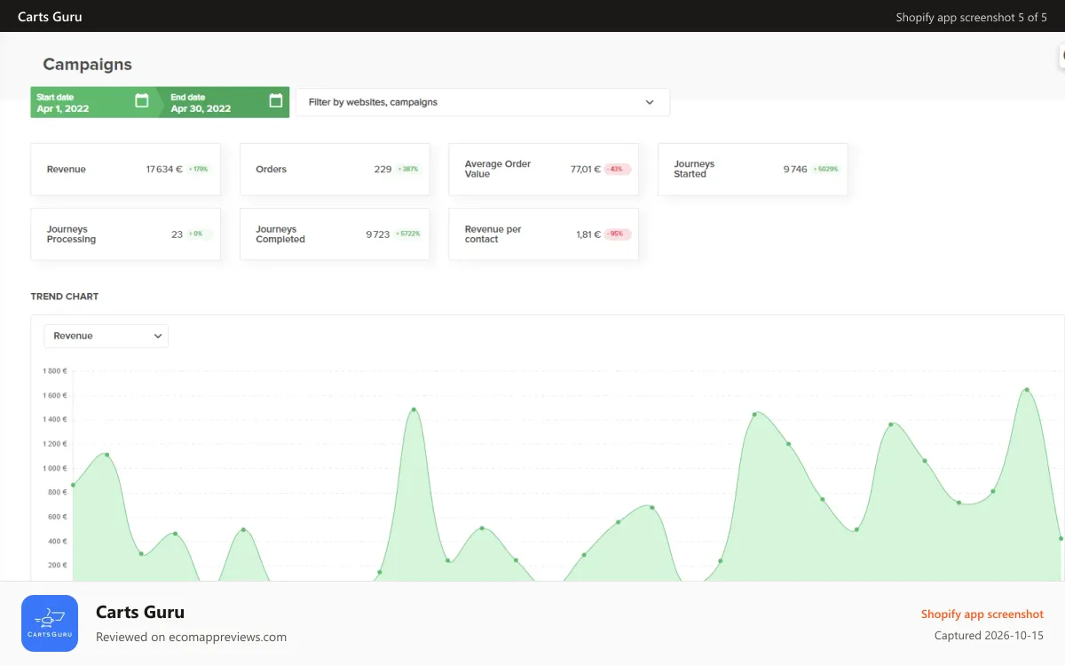Click the highest chart peak data point
The height and width of the screenshot is (666, 1065).
[x=1027, y=390]
